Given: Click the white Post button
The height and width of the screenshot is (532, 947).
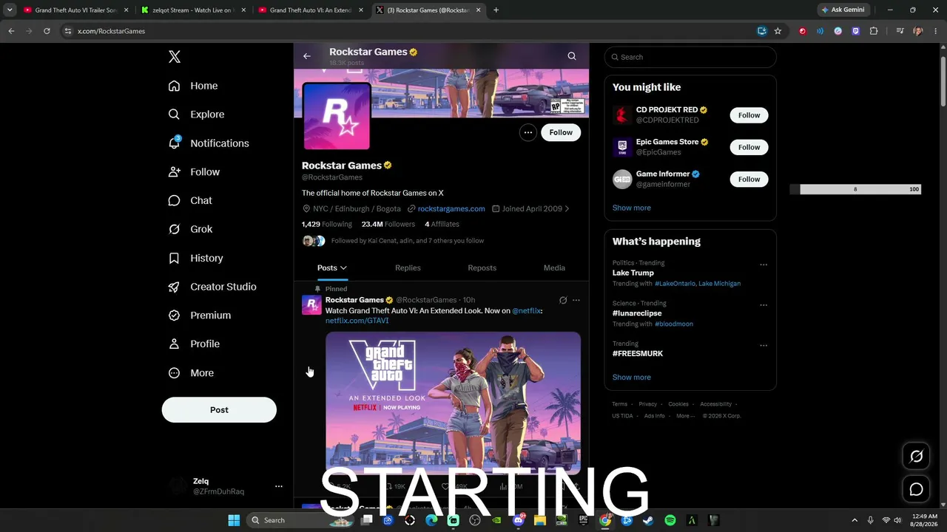Looking at the screenshot, I should (219, 410).
